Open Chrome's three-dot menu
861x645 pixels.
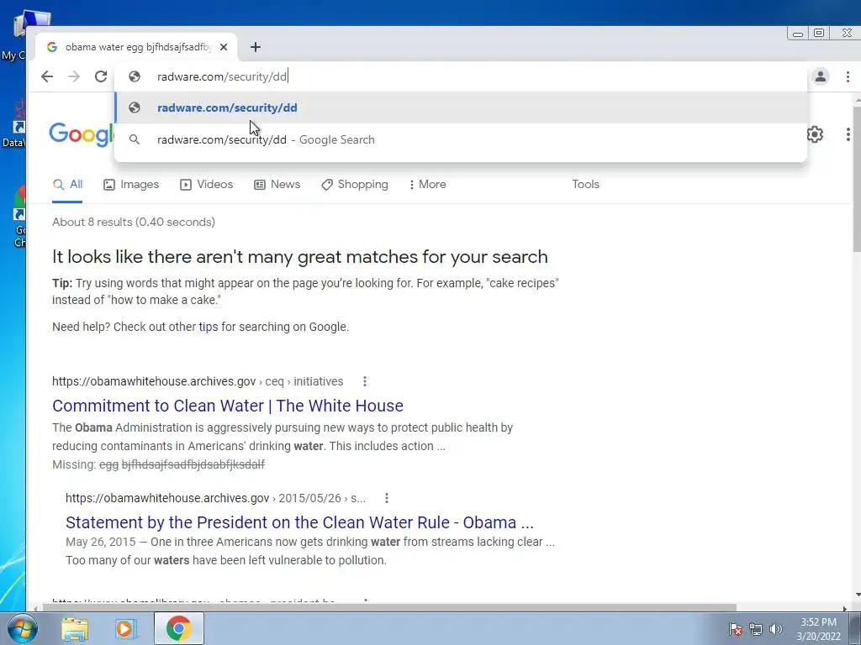pos(848,76)
